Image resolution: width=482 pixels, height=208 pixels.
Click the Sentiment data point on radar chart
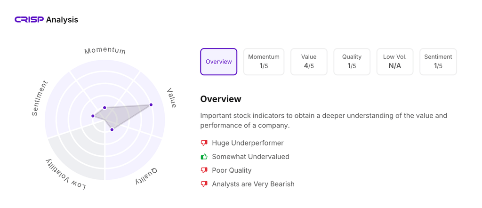[93, 116]
